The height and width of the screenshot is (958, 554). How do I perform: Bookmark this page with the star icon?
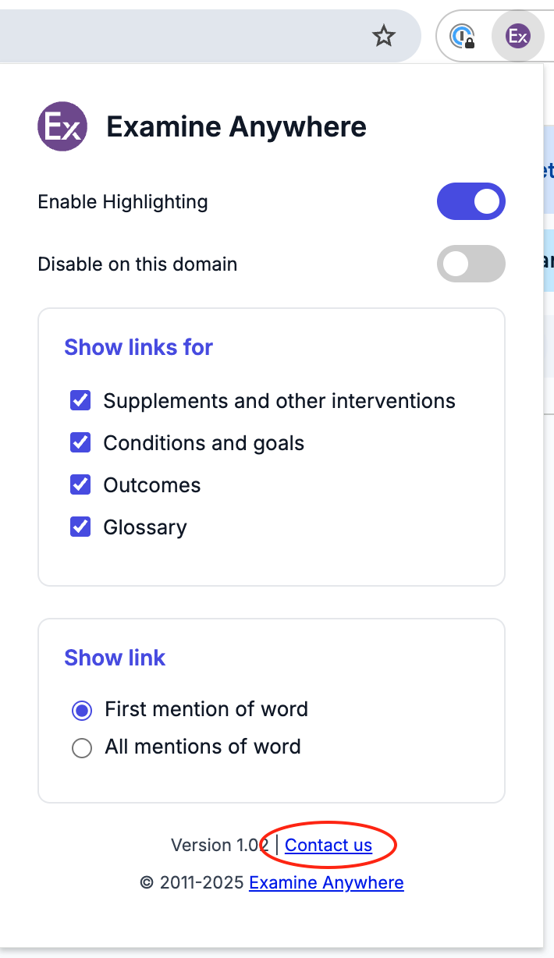click(384, 36)
